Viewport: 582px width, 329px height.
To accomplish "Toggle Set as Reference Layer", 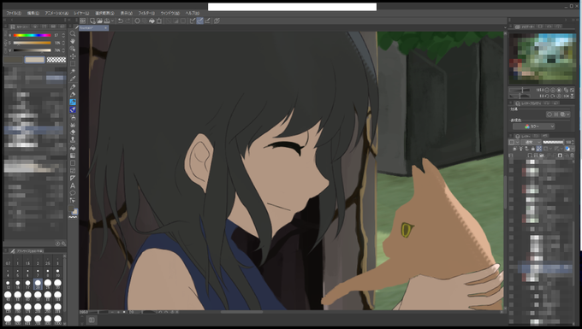I will pyautogui.click(x=520, y=149).
